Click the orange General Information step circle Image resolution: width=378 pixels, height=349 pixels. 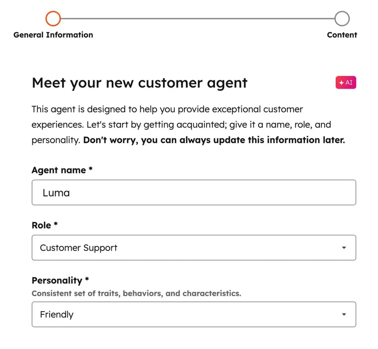click(x=53, y=19)
